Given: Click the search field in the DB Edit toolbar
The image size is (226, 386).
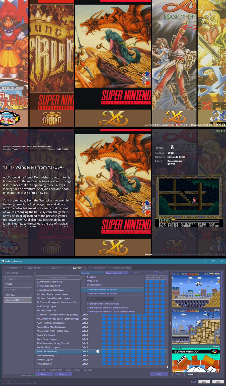Looking at the screenshot, I should pyautogui.click(x=147, y=273).
